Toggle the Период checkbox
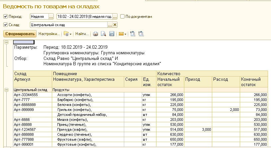The image size is (271, 148). pos(6,17)
